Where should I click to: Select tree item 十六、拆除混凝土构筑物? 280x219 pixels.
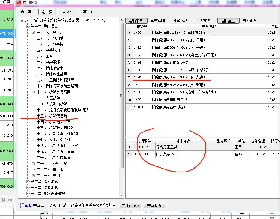[x=57, y=134]
